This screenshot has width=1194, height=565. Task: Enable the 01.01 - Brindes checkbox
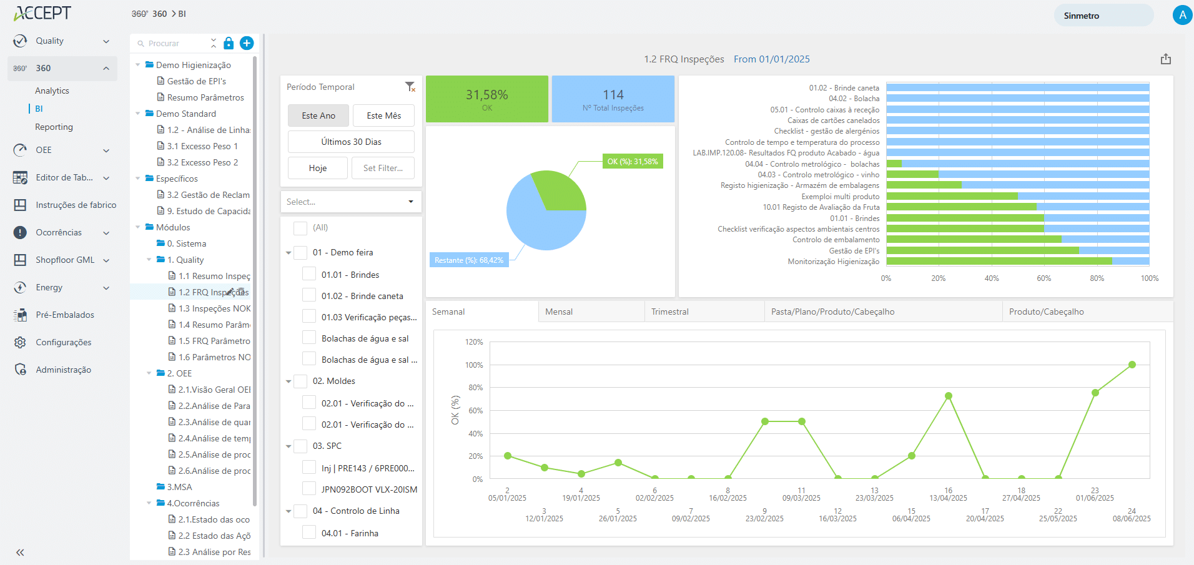[x=308, y=273]
